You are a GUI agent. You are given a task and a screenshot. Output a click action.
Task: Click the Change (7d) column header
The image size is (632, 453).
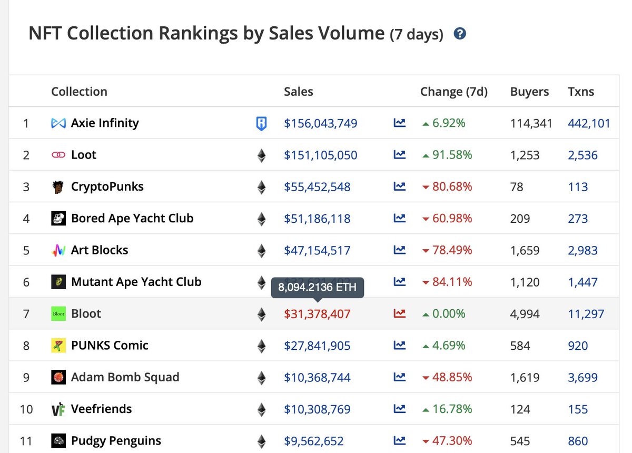(x=454, y=92)
